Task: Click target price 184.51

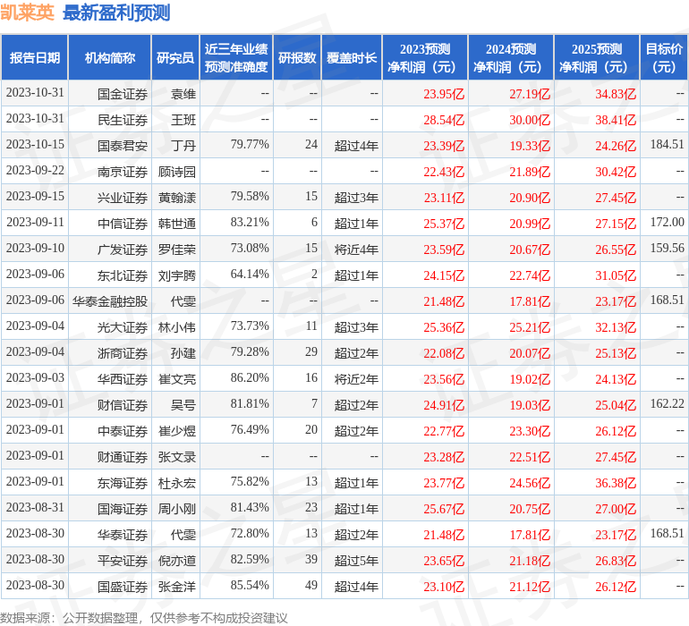Action: (667, 144)
